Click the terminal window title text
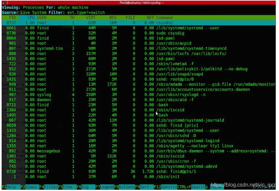 pyautogui.click(x=142, y=3)
